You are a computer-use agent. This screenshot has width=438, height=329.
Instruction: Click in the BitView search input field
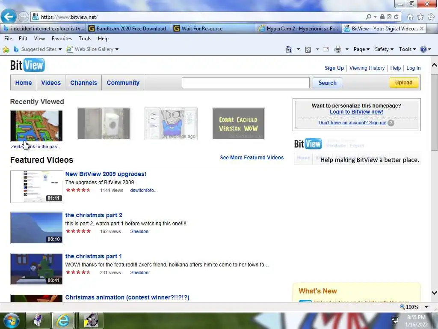point(246,83)
